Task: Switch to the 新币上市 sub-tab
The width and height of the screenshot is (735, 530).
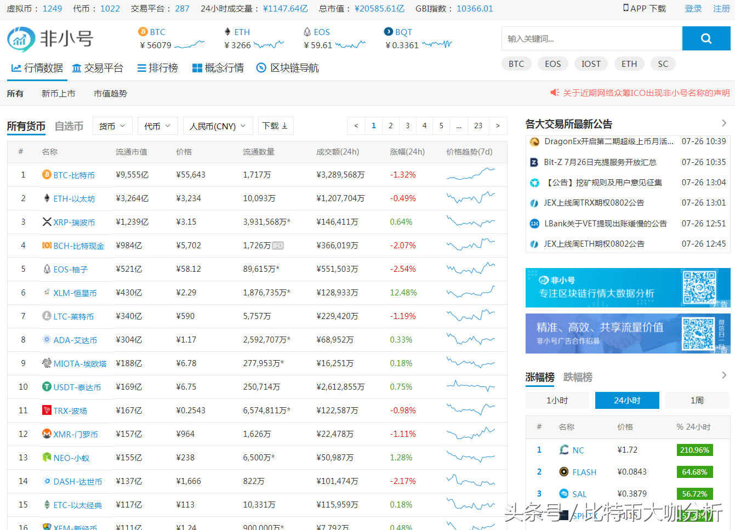Action: coord(59,94)
